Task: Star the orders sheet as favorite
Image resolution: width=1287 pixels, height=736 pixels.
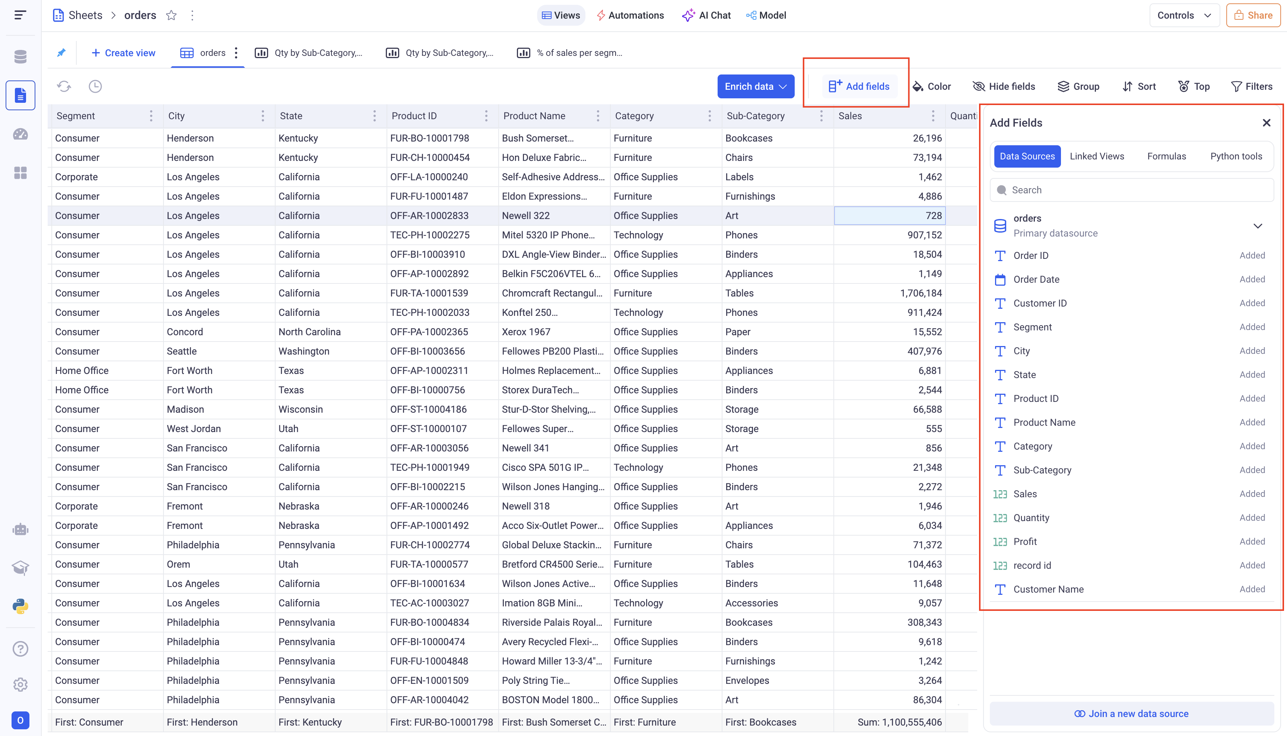Action: click(171, 15)
